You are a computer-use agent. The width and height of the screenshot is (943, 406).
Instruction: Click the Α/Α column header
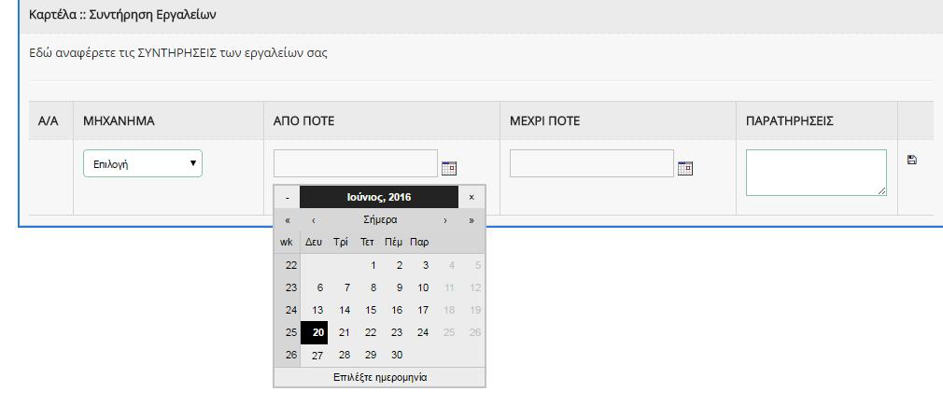pos(49,121)
